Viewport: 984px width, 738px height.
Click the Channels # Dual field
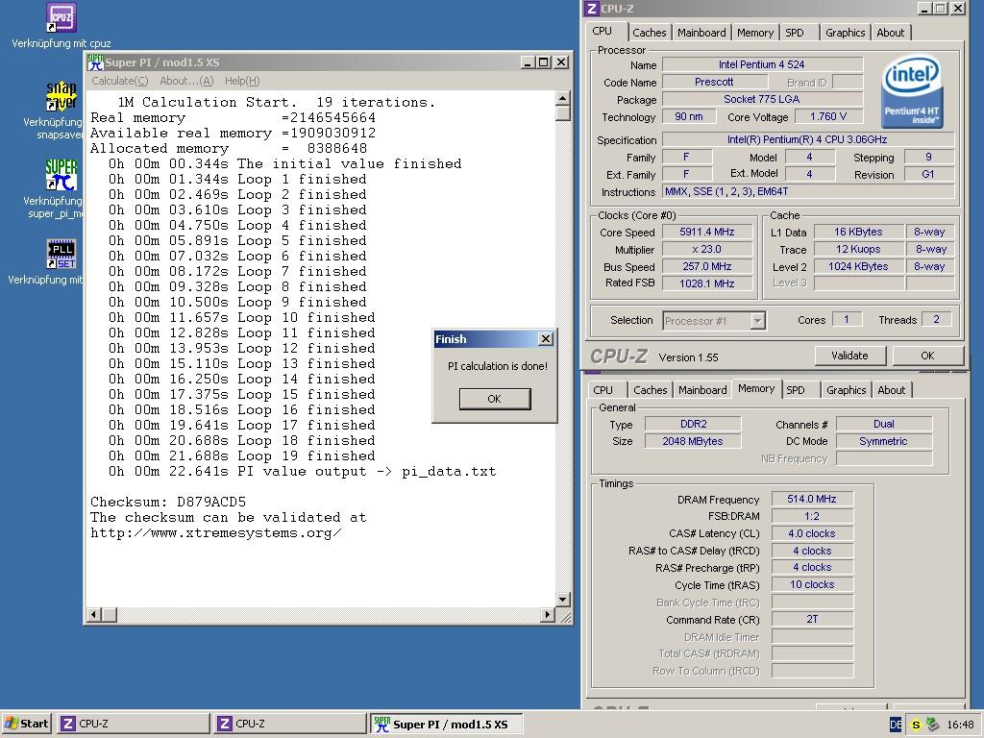(x=884, y=424)
